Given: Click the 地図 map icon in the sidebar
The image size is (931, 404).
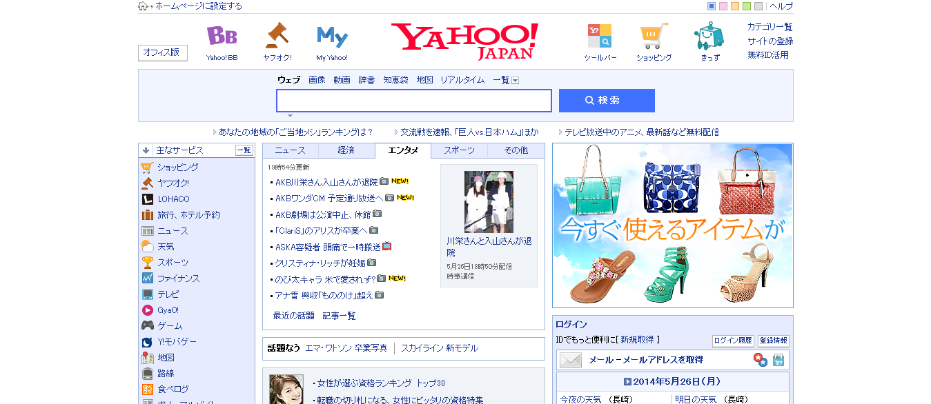Looking at the screenshot, I should (x=147, y=358).
